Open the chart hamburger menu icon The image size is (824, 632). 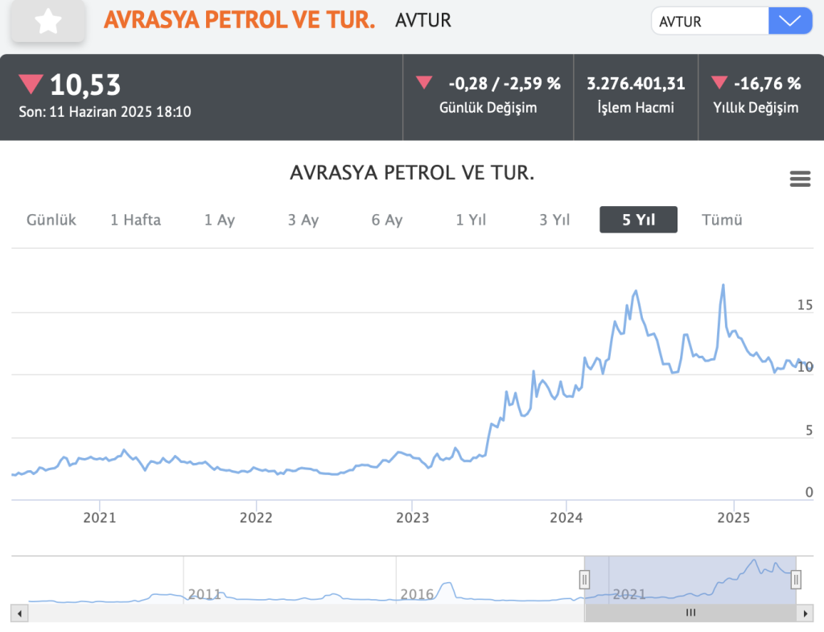click(800, 180)
